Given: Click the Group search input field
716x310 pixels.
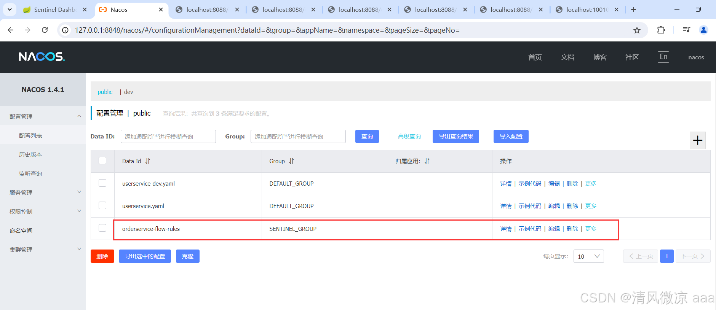Looking at the screenshot, I should pos(298,137).
